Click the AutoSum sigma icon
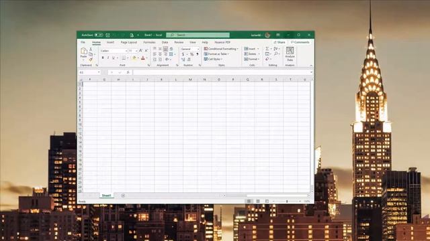Screen dimensions: 430x241 pyautogui.click(x=267, y=49)
